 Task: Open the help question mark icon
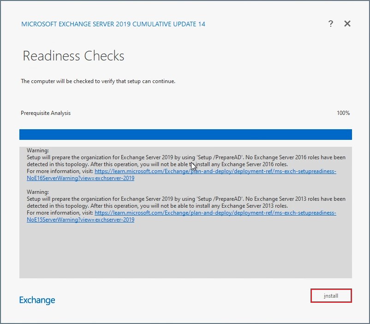[x=331, y=24]
